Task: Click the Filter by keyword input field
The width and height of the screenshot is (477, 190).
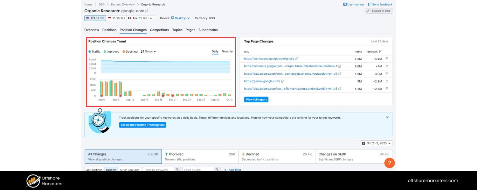Action: pyautogui.click(x=158, y=170)
